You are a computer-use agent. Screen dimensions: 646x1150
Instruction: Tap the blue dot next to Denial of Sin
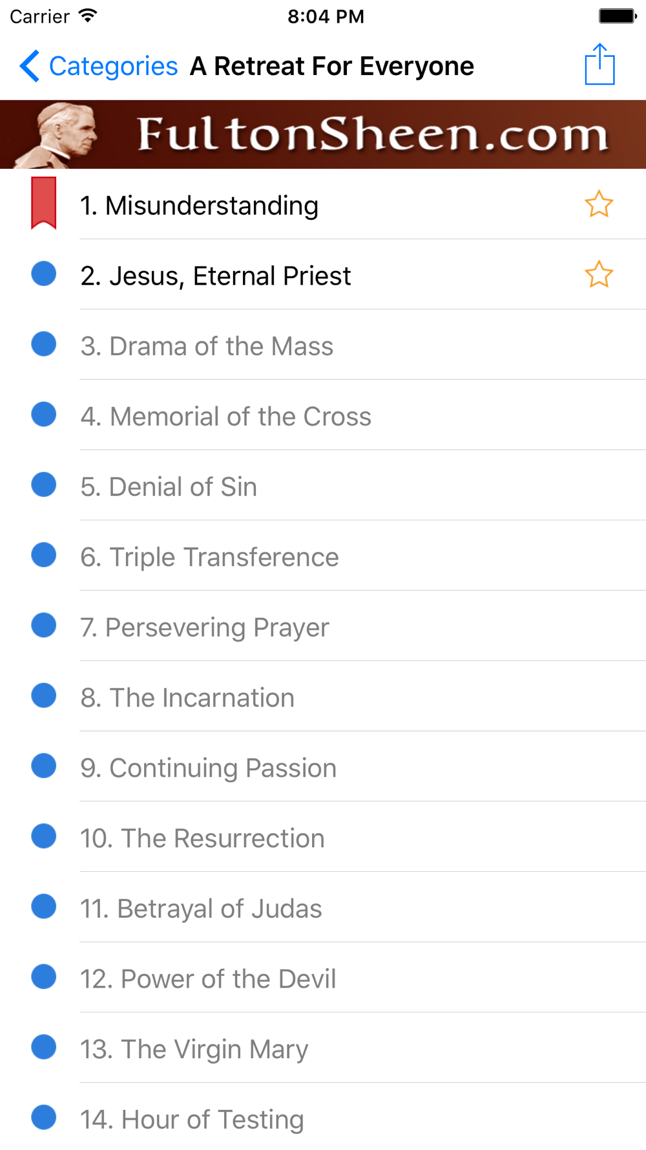44,485
